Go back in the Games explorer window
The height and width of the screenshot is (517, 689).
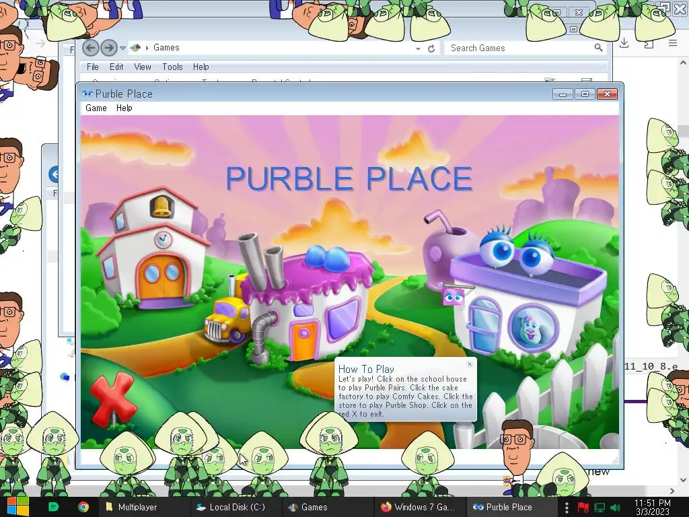[91, 48]
